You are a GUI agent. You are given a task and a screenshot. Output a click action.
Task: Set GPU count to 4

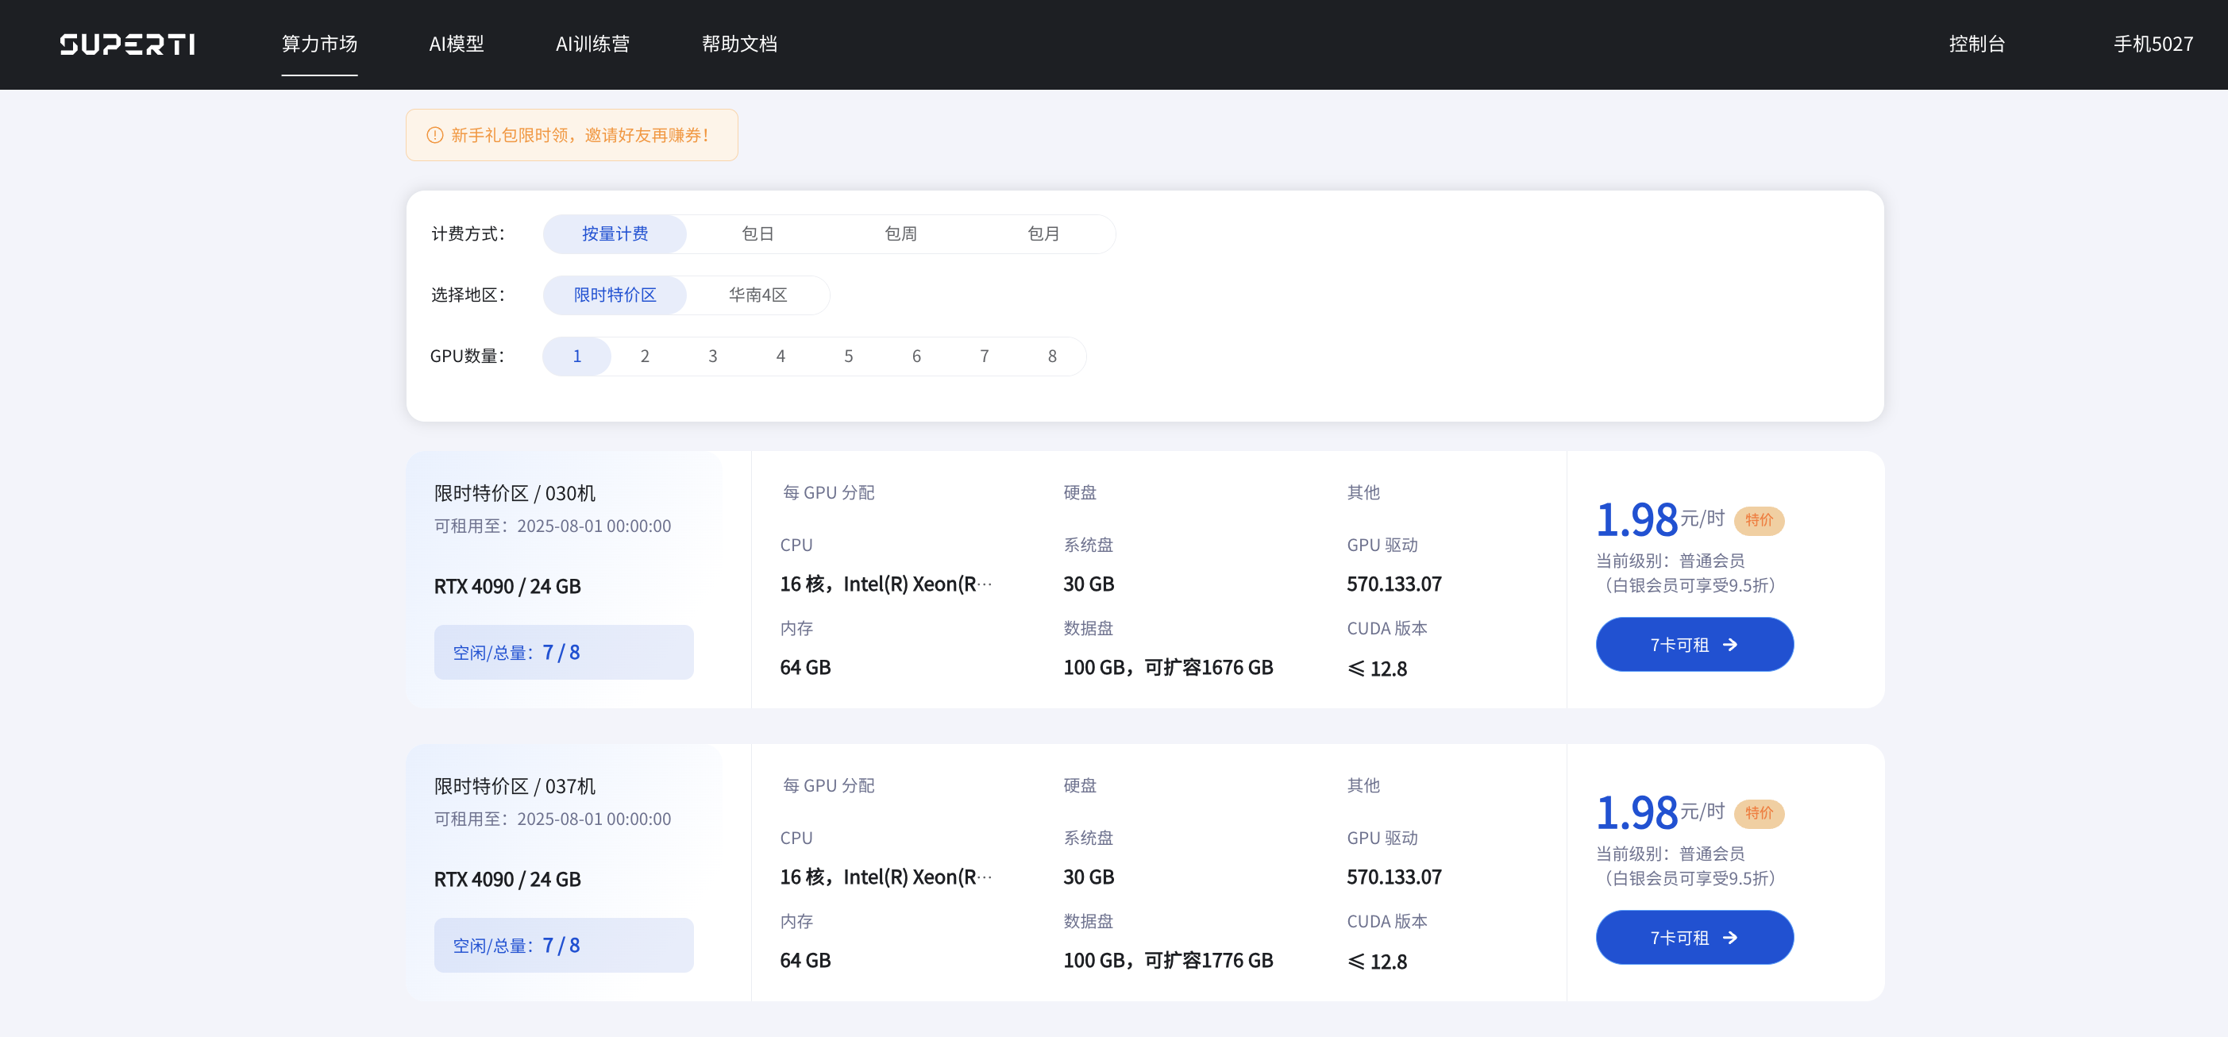click(x=781, y=357)
